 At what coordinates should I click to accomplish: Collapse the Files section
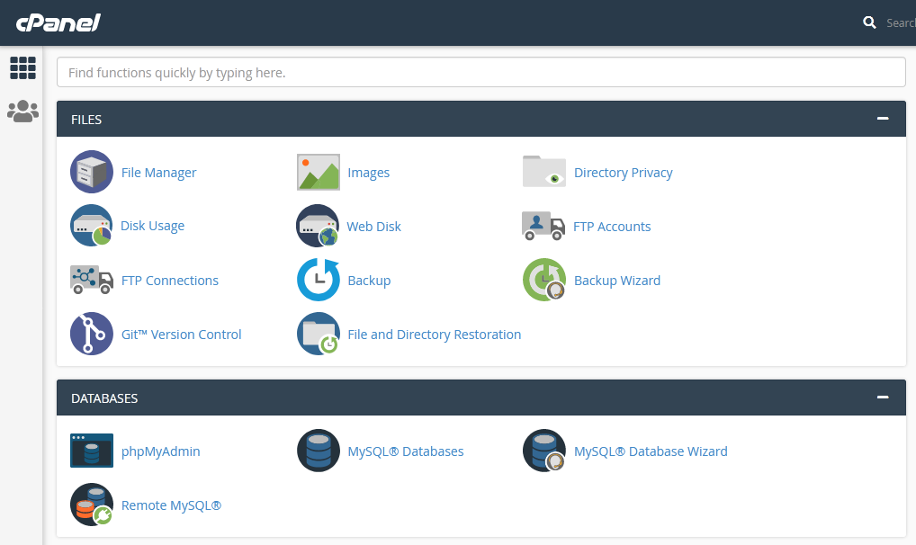(883, 119)
